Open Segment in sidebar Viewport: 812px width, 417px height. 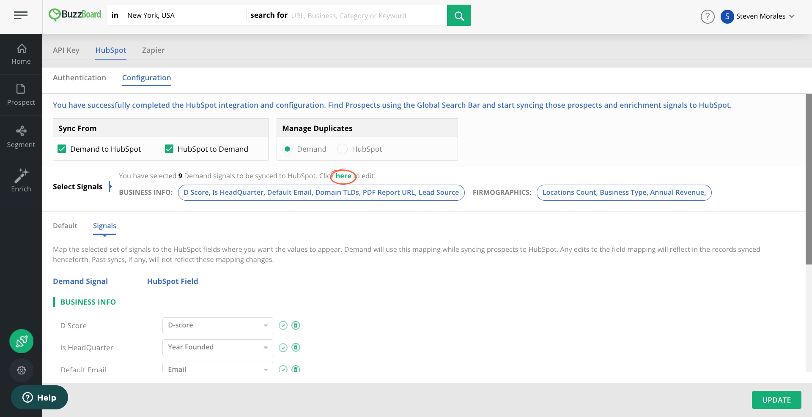(x=21, y=137)
